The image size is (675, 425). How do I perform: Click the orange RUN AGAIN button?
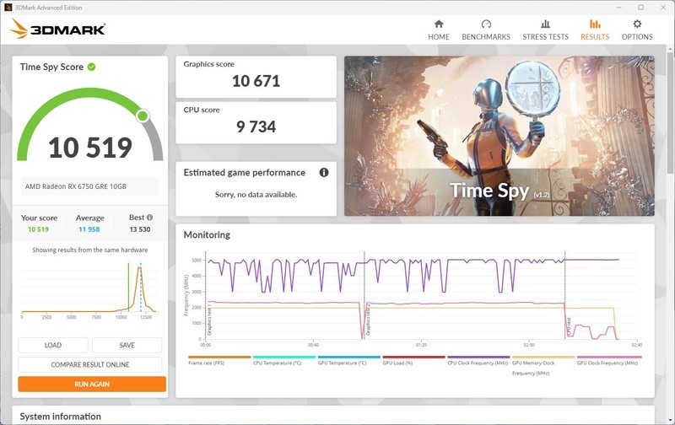click(92, 384)
